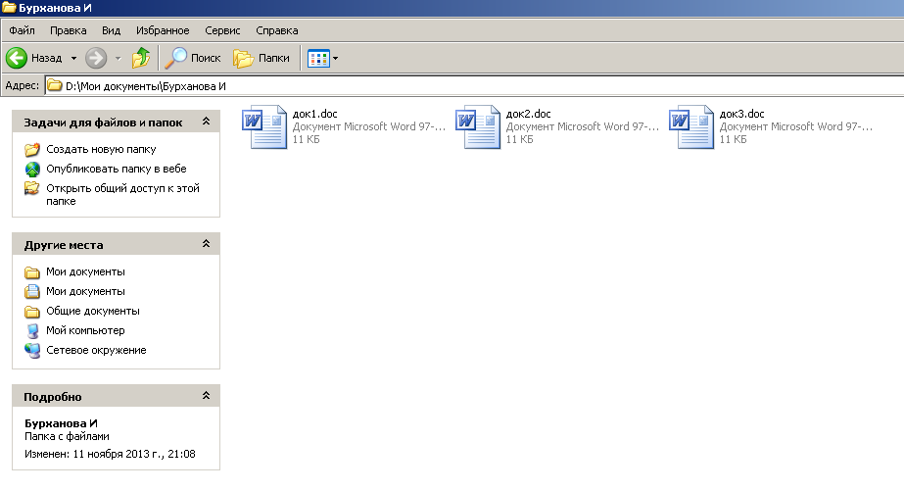Select the док1.doc file name
Screen dimensions: 904x491
tap(314, 114)
